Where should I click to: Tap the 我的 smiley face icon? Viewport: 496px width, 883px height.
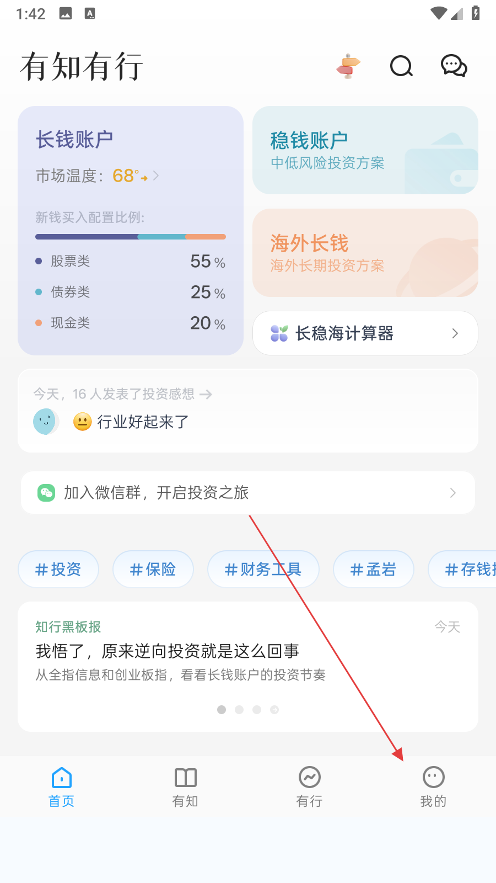pyautogui.click(x=433, y=777)
